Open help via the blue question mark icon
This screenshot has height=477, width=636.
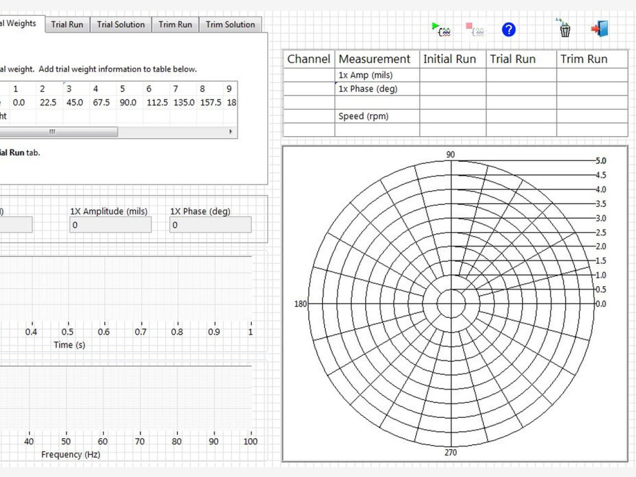509,30
